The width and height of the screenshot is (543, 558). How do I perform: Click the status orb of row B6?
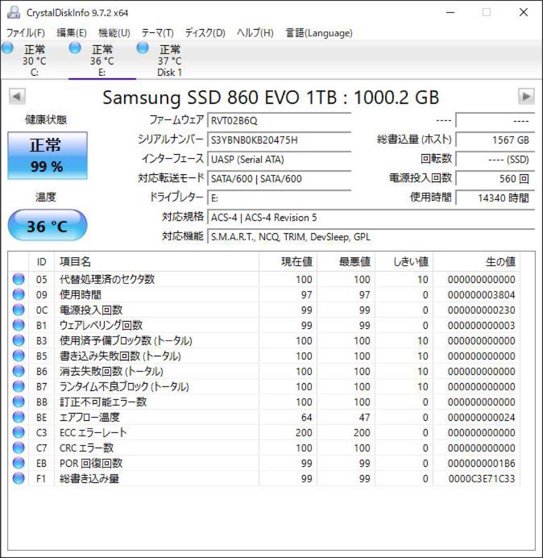point(19,371)
